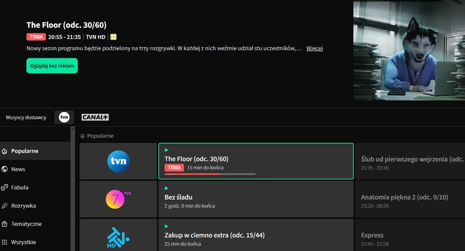Select Wszyscy dostawcy filter
The image size is (465, 251).
tap(26, 118)
